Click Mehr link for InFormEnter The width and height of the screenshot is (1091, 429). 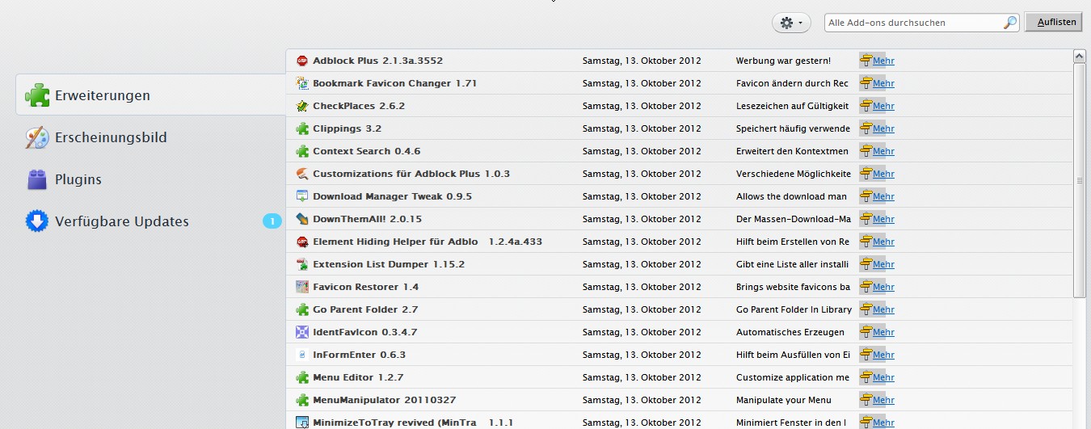(x=883, y=355)
